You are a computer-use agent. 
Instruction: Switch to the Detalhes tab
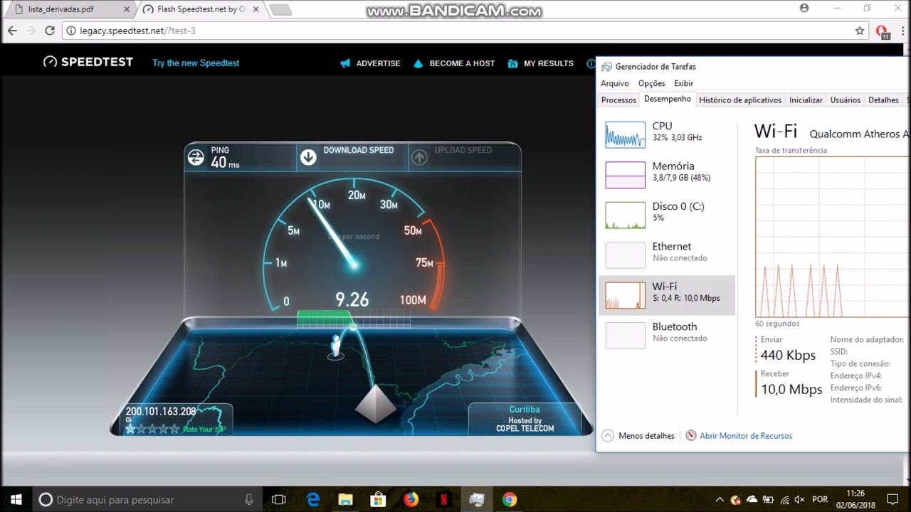point(883,100)
